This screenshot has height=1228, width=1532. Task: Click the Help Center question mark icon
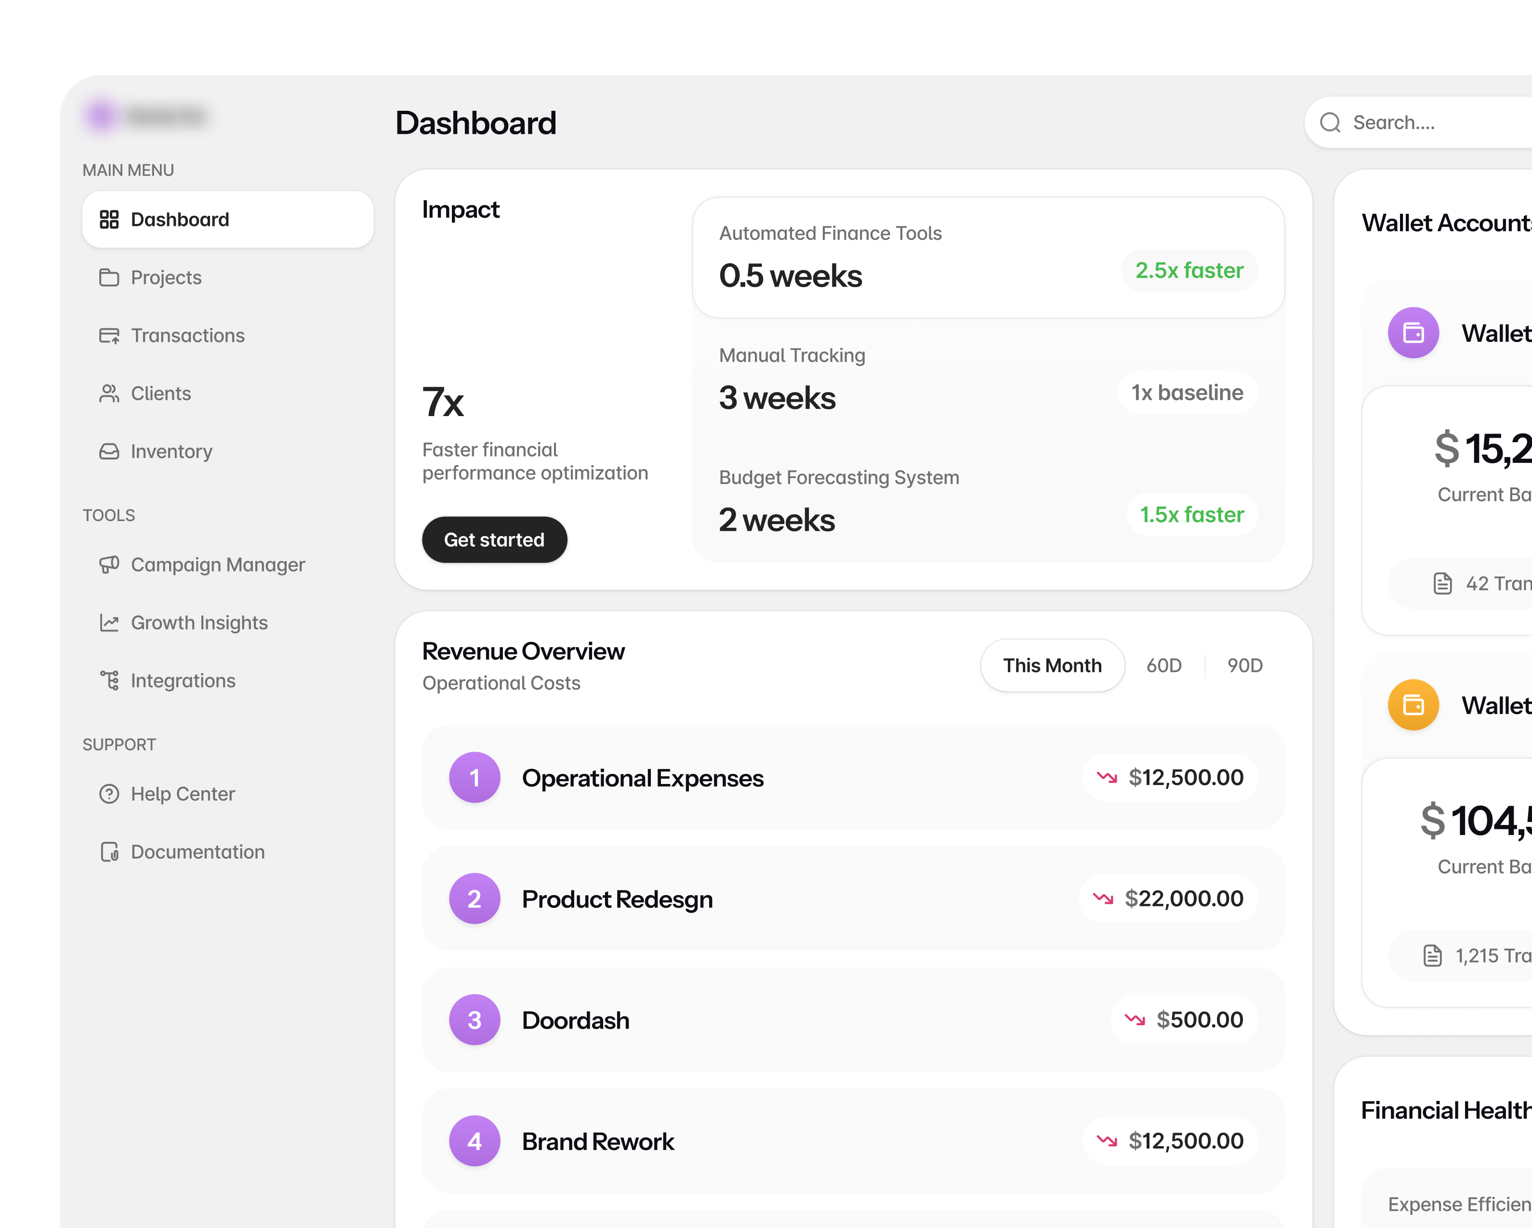[109, 794]
